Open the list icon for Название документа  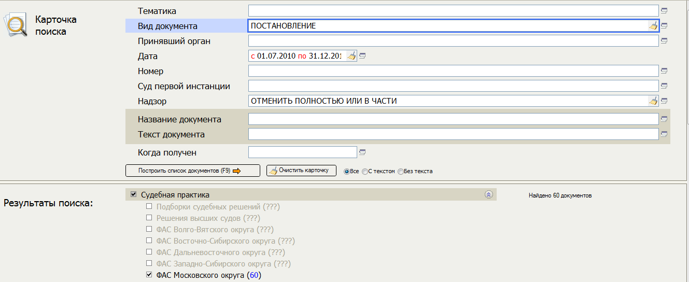[664, 119]
